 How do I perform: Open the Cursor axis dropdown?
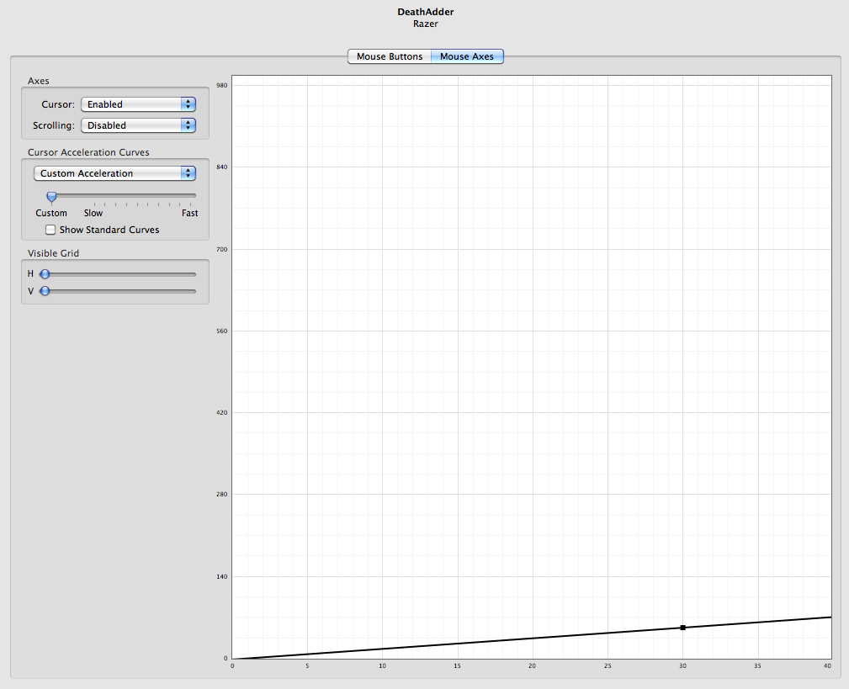coord(138,104)
